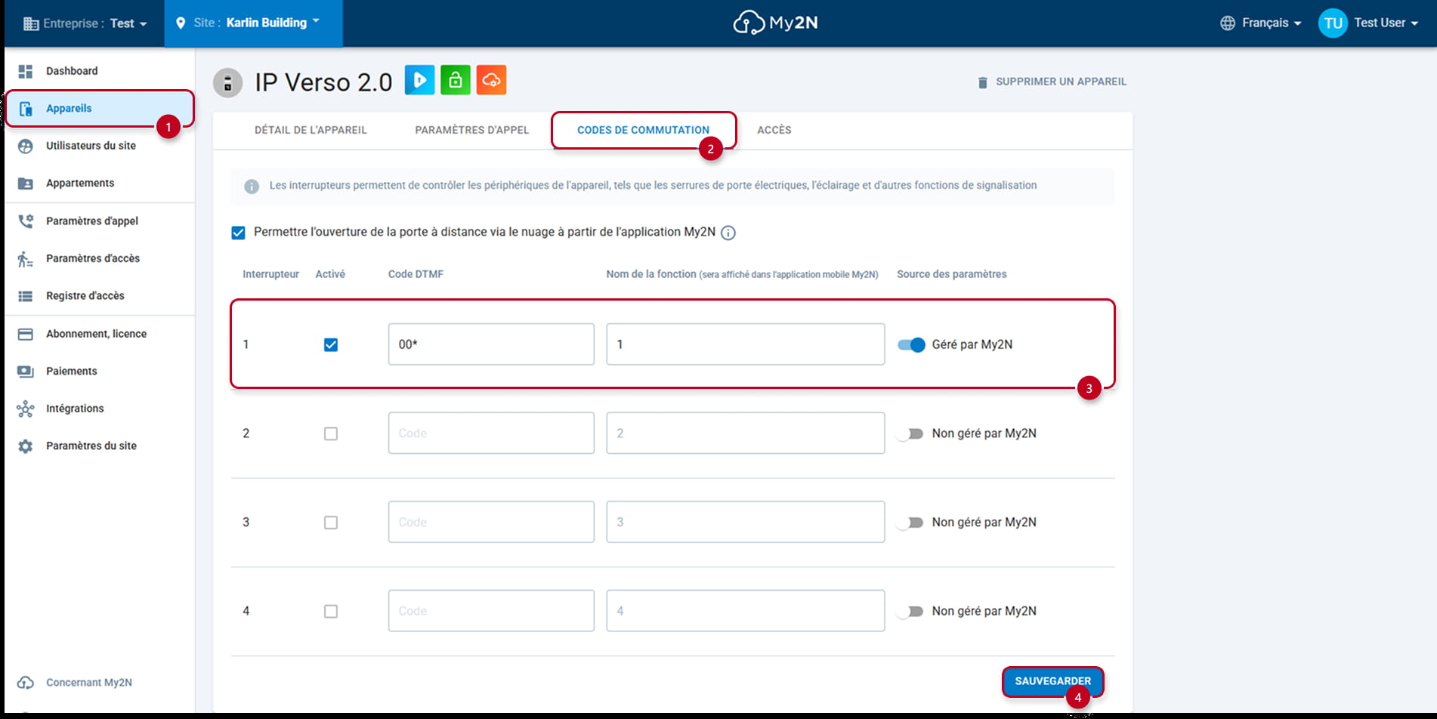This screenshot has height=719, width=1437.
Task: Switch to the Accès tab
Action: (x=774, y=130)
